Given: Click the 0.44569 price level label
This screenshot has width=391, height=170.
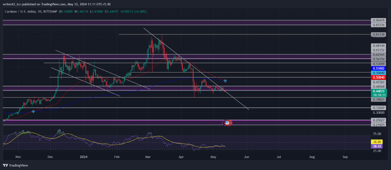Looking at the screenshot, I should pos(379,86).
